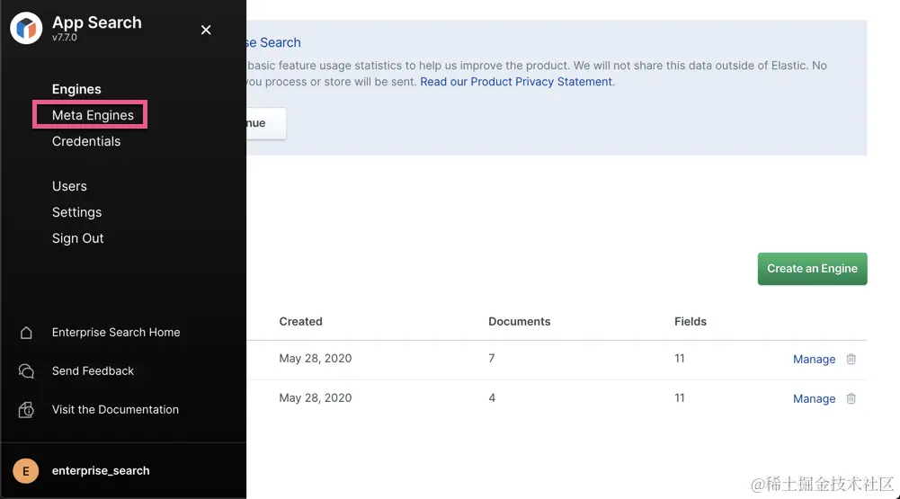Click the documentation icon in sidebar
Image resolution: width=900 pixels, height=499 pixels.
click(26, 410)
